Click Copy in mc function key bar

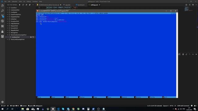[x=95, y=97]
